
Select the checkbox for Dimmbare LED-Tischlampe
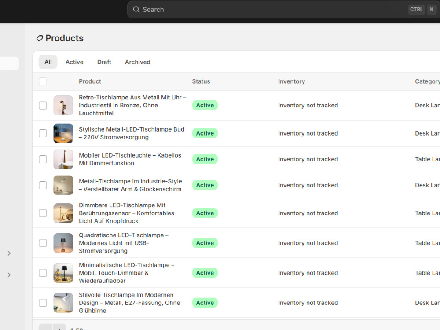[x=43, y=213]
